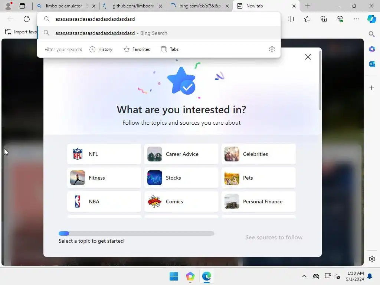Click the dialog vertical scrollbar

coord(320,80)
